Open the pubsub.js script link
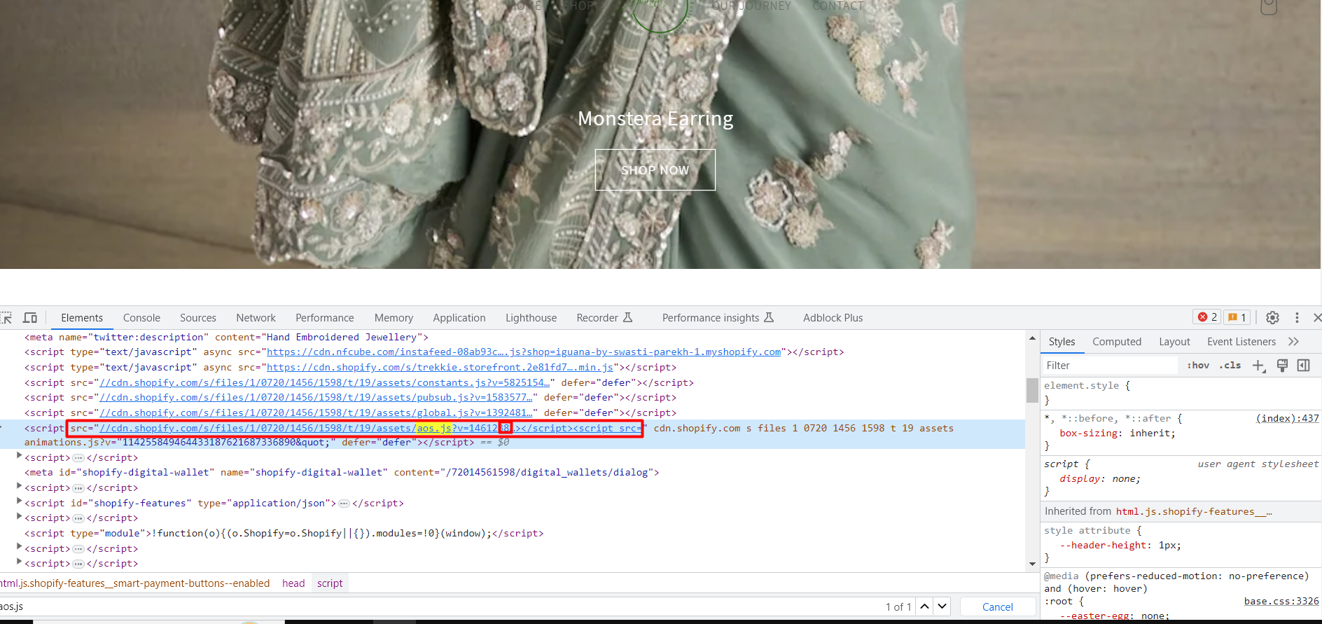 316,398
